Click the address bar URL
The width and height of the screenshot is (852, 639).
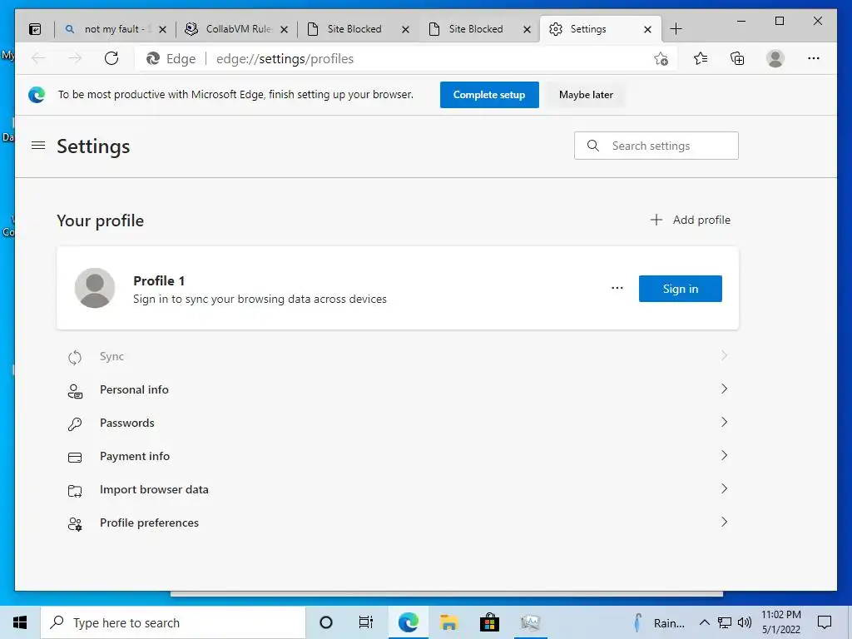coord(285,59)
